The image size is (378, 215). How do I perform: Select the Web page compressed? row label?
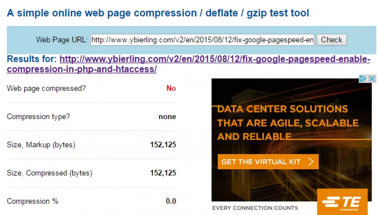pos(46,88)
